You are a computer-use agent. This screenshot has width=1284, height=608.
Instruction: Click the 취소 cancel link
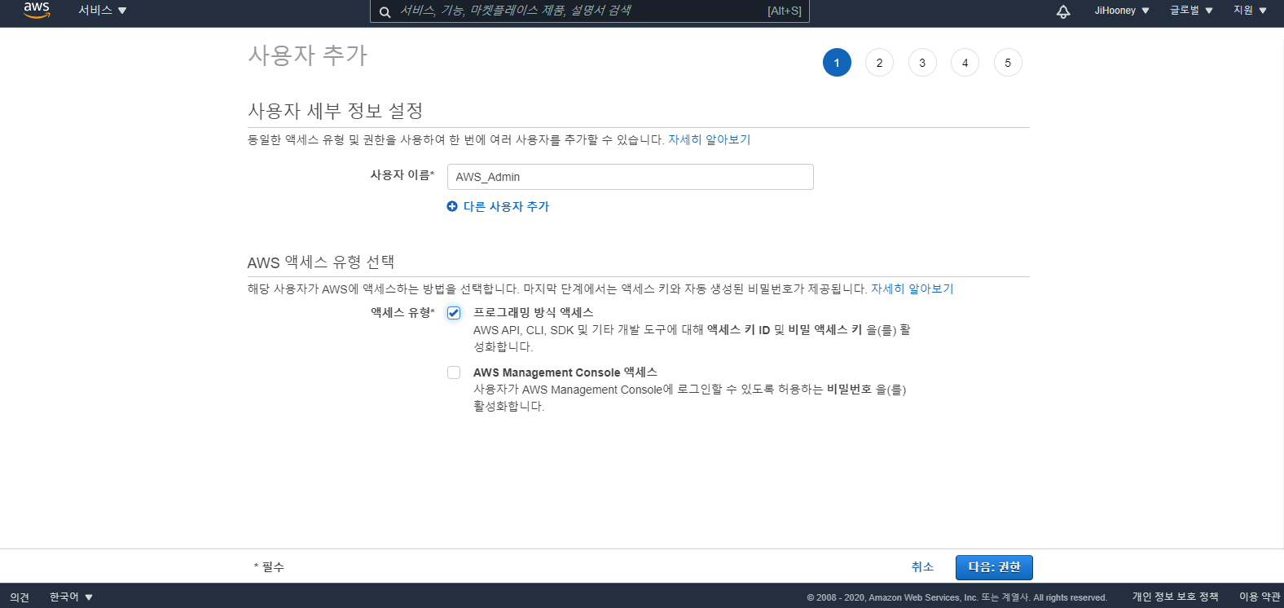coord(922,566)
